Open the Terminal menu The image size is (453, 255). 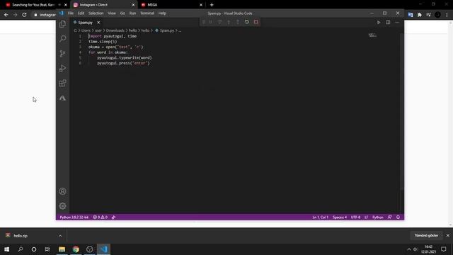pos(147,13)
